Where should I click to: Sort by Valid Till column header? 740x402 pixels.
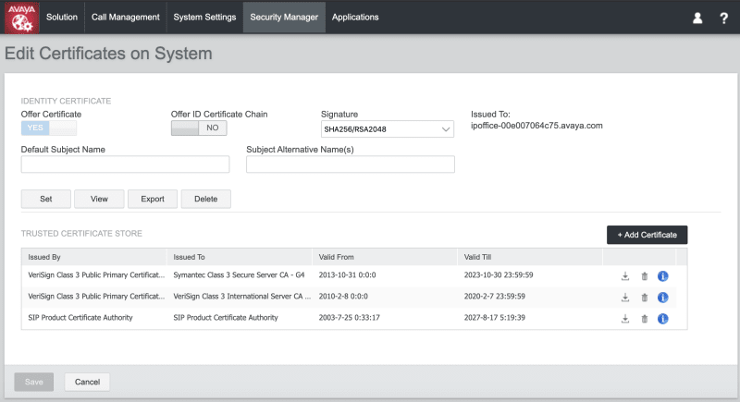point(530,257)
